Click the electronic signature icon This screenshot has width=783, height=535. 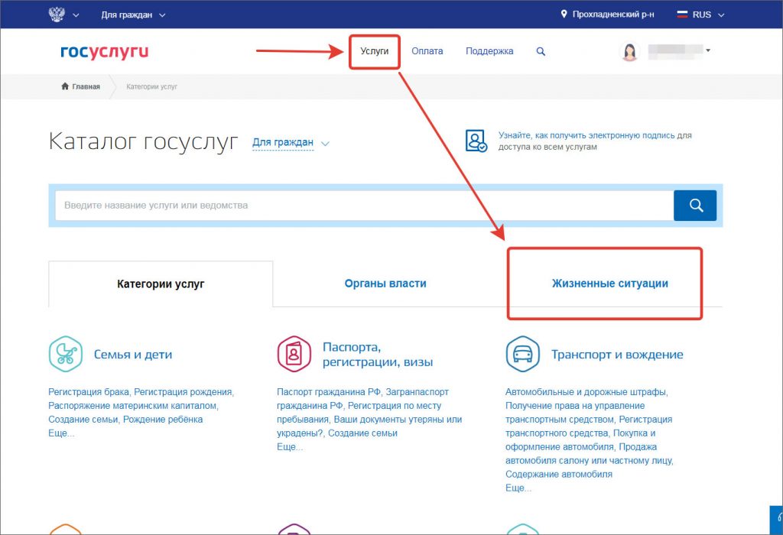click(x=476, y=141)
